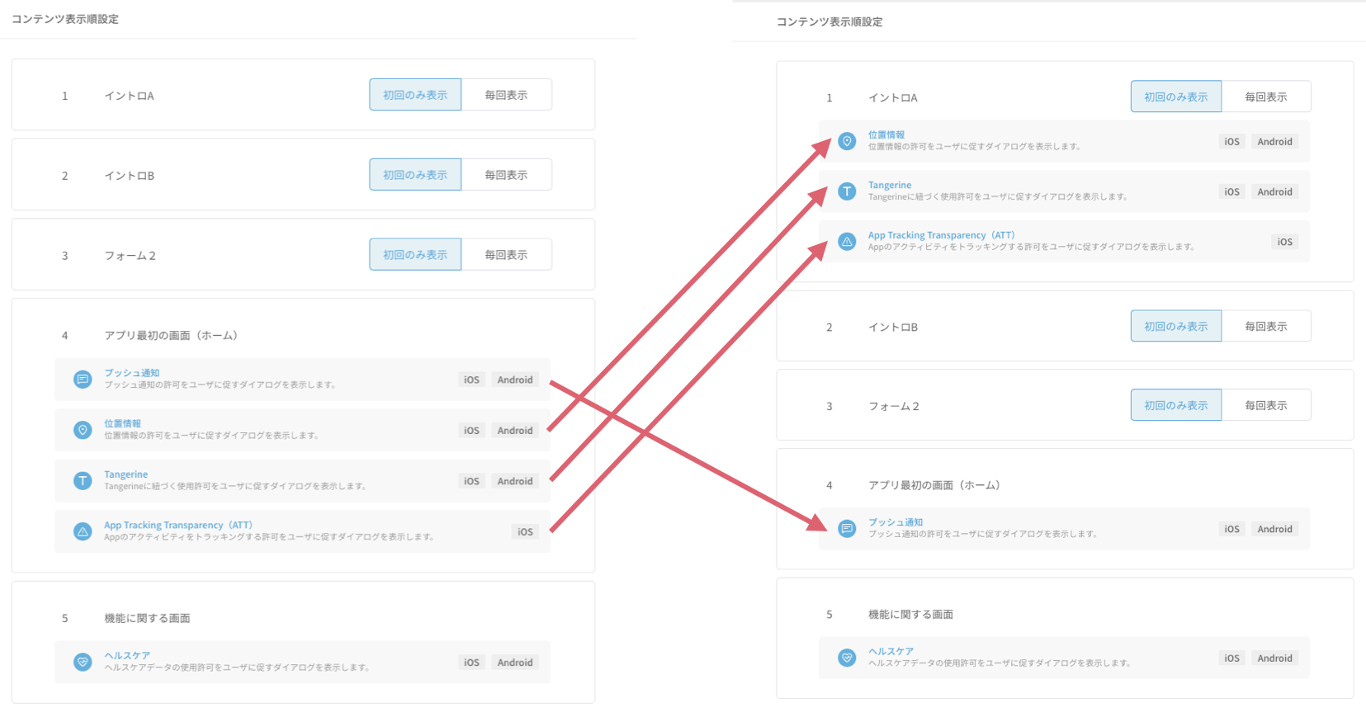Click ATT triangle icon in left panel

83,531
